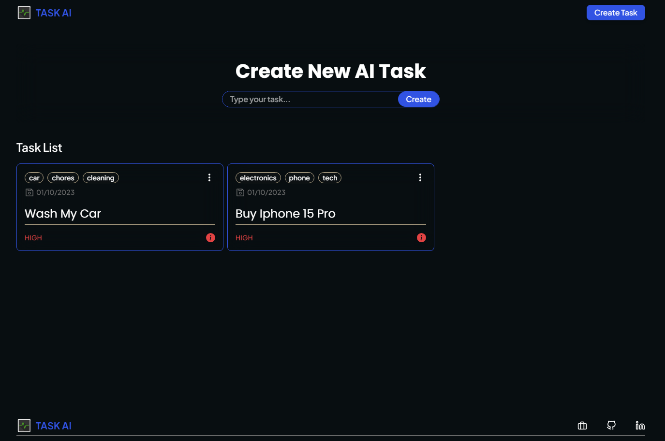The width and height of the screenshot is (665, 441).
Task: Click the TASK AI logo in the footer
Action: (x=44, y=426)
